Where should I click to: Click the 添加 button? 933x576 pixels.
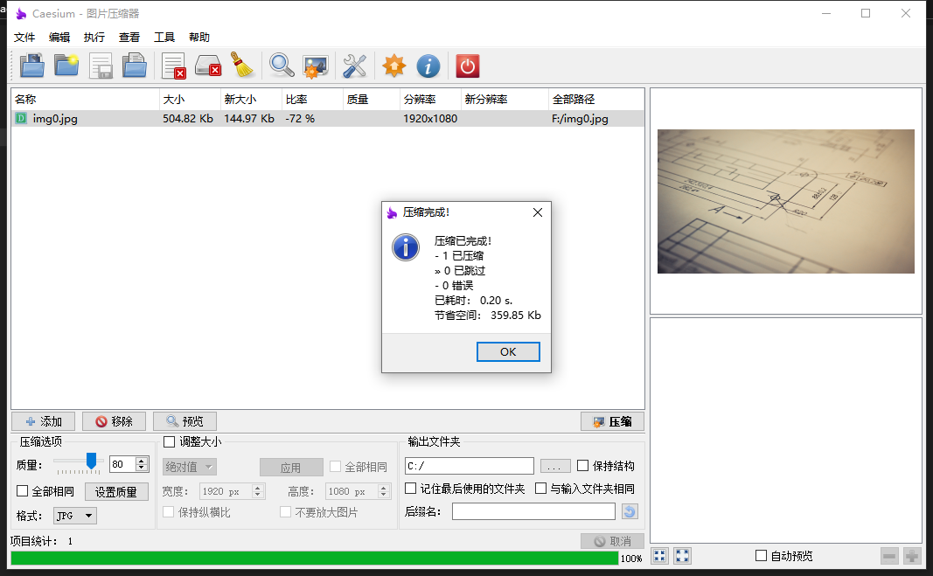(x=44, y=421)
